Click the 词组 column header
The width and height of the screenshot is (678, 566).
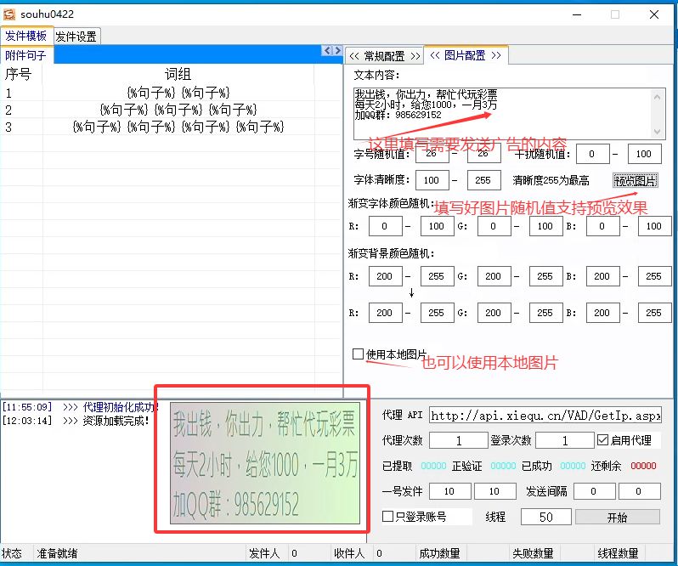pyautogui.click(x=178, y=74)
